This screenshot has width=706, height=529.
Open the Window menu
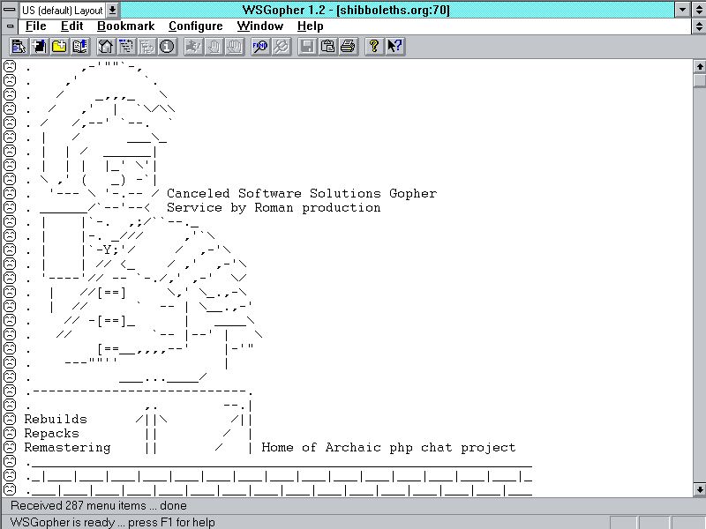coord(259,26)
